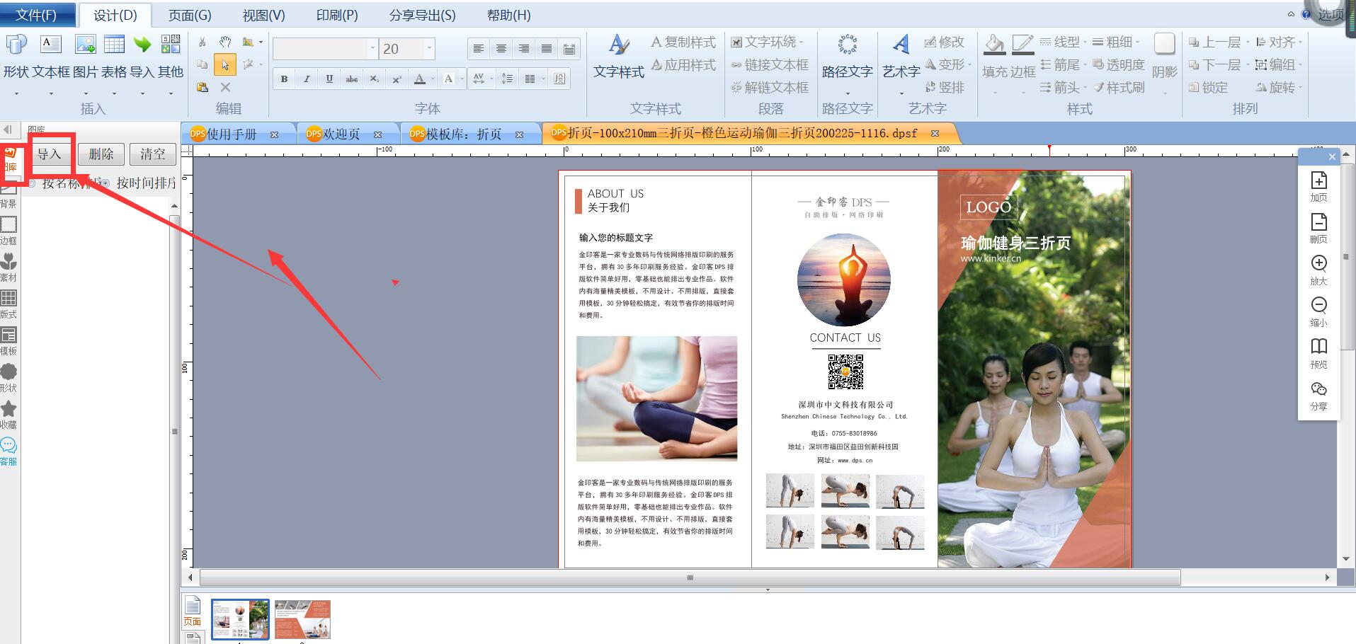Toggle bold text formatting button
Viewport: 1356px width, 644px height.
(x=284, y=79)
